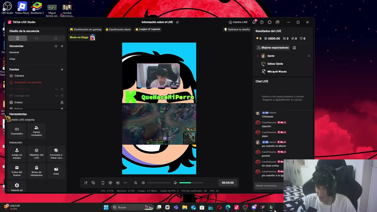Screen dimensions: 377x212
Task: Open the viewer list icon beside Mejores espectadores
Action: [294, 48]
